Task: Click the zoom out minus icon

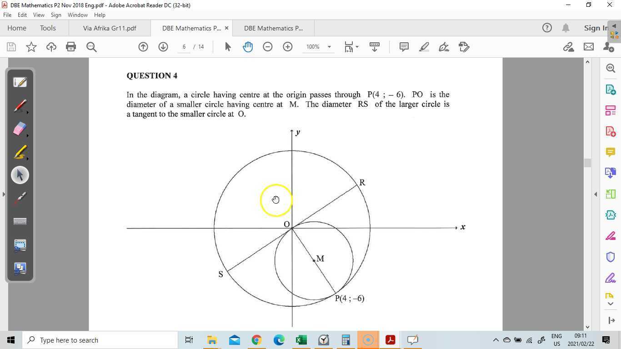Action: click(x=268, y=47)
